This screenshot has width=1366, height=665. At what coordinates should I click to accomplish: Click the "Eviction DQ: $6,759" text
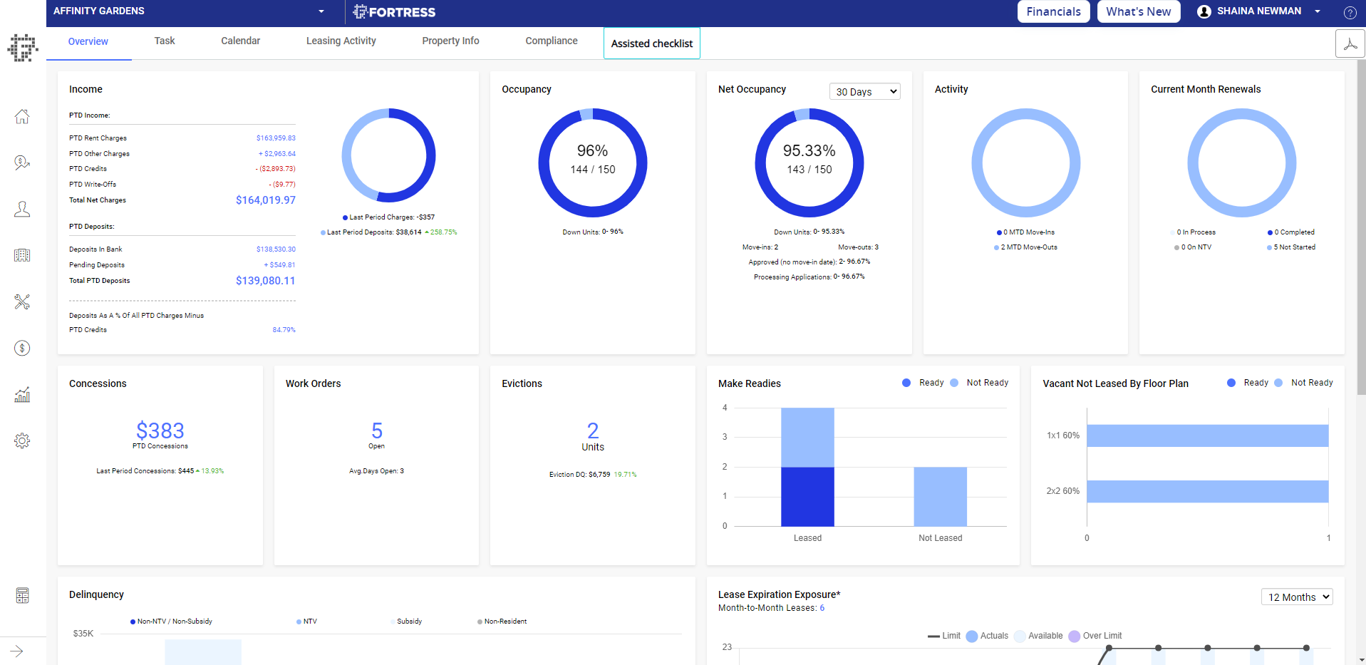[x=579, y=475]
